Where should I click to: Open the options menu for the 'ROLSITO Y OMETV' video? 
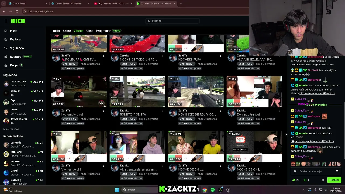pyautogui.click(x=162, y=111)
